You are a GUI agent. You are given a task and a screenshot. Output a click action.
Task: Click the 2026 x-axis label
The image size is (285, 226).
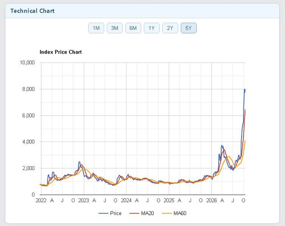point(212,201)
